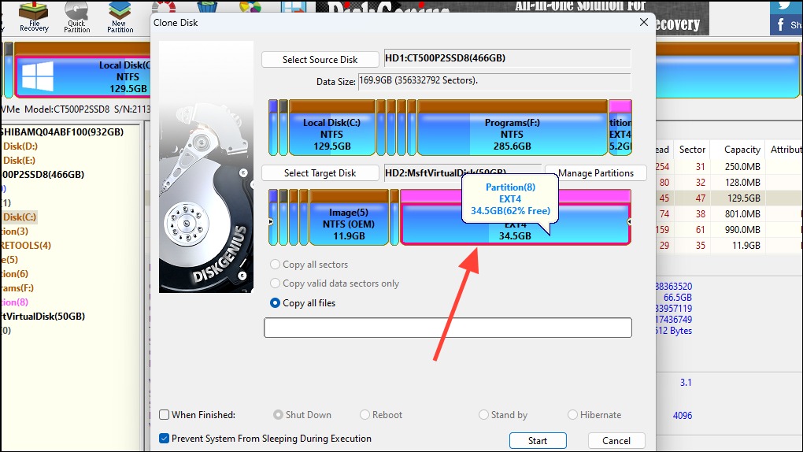Click the empty progress field under Copy all files
This screenshot has height=452, width=803.
[448, 328]
